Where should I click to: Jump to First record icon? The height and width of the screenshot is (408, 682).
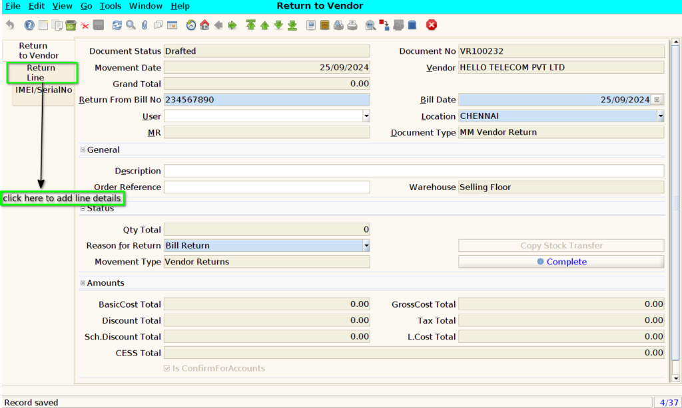250,25
